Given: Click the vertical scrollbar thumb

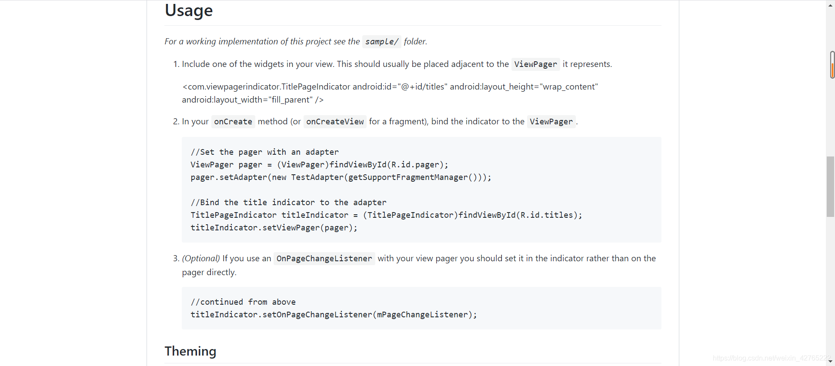Looking at the screenshot, I should click(830, 186).
